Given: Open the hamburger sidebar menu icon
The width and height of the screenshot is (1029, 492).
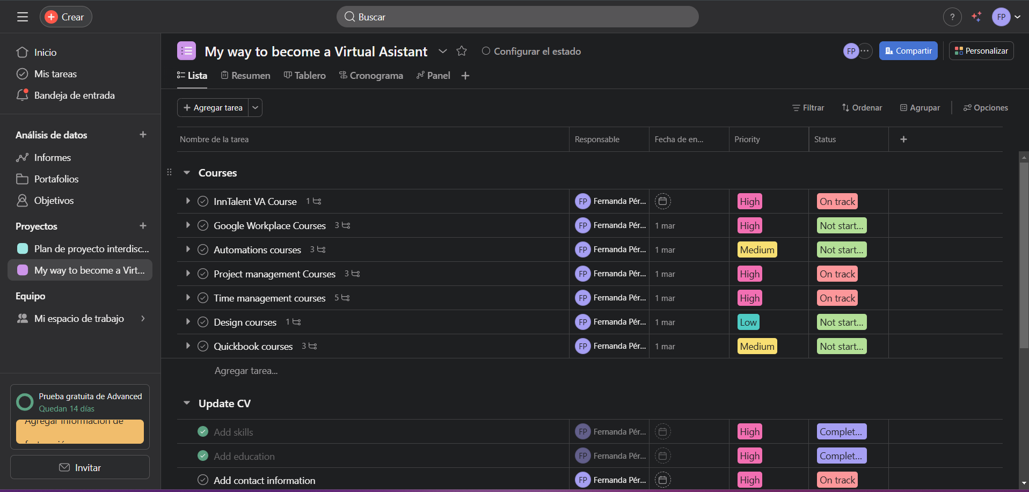Looking at the screenshot, I should (x=23, y=17).
